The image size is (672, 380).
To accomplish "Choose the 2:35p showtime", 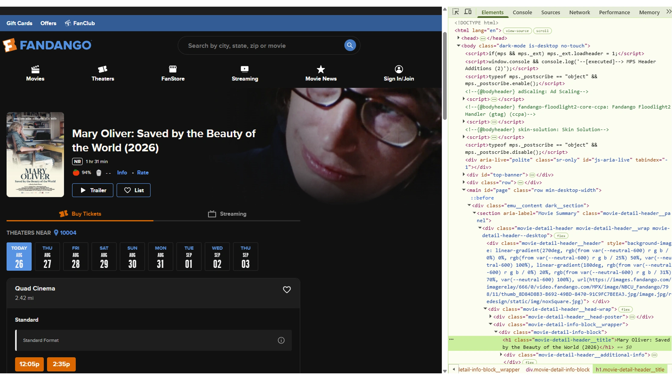I will pos(61,364).
